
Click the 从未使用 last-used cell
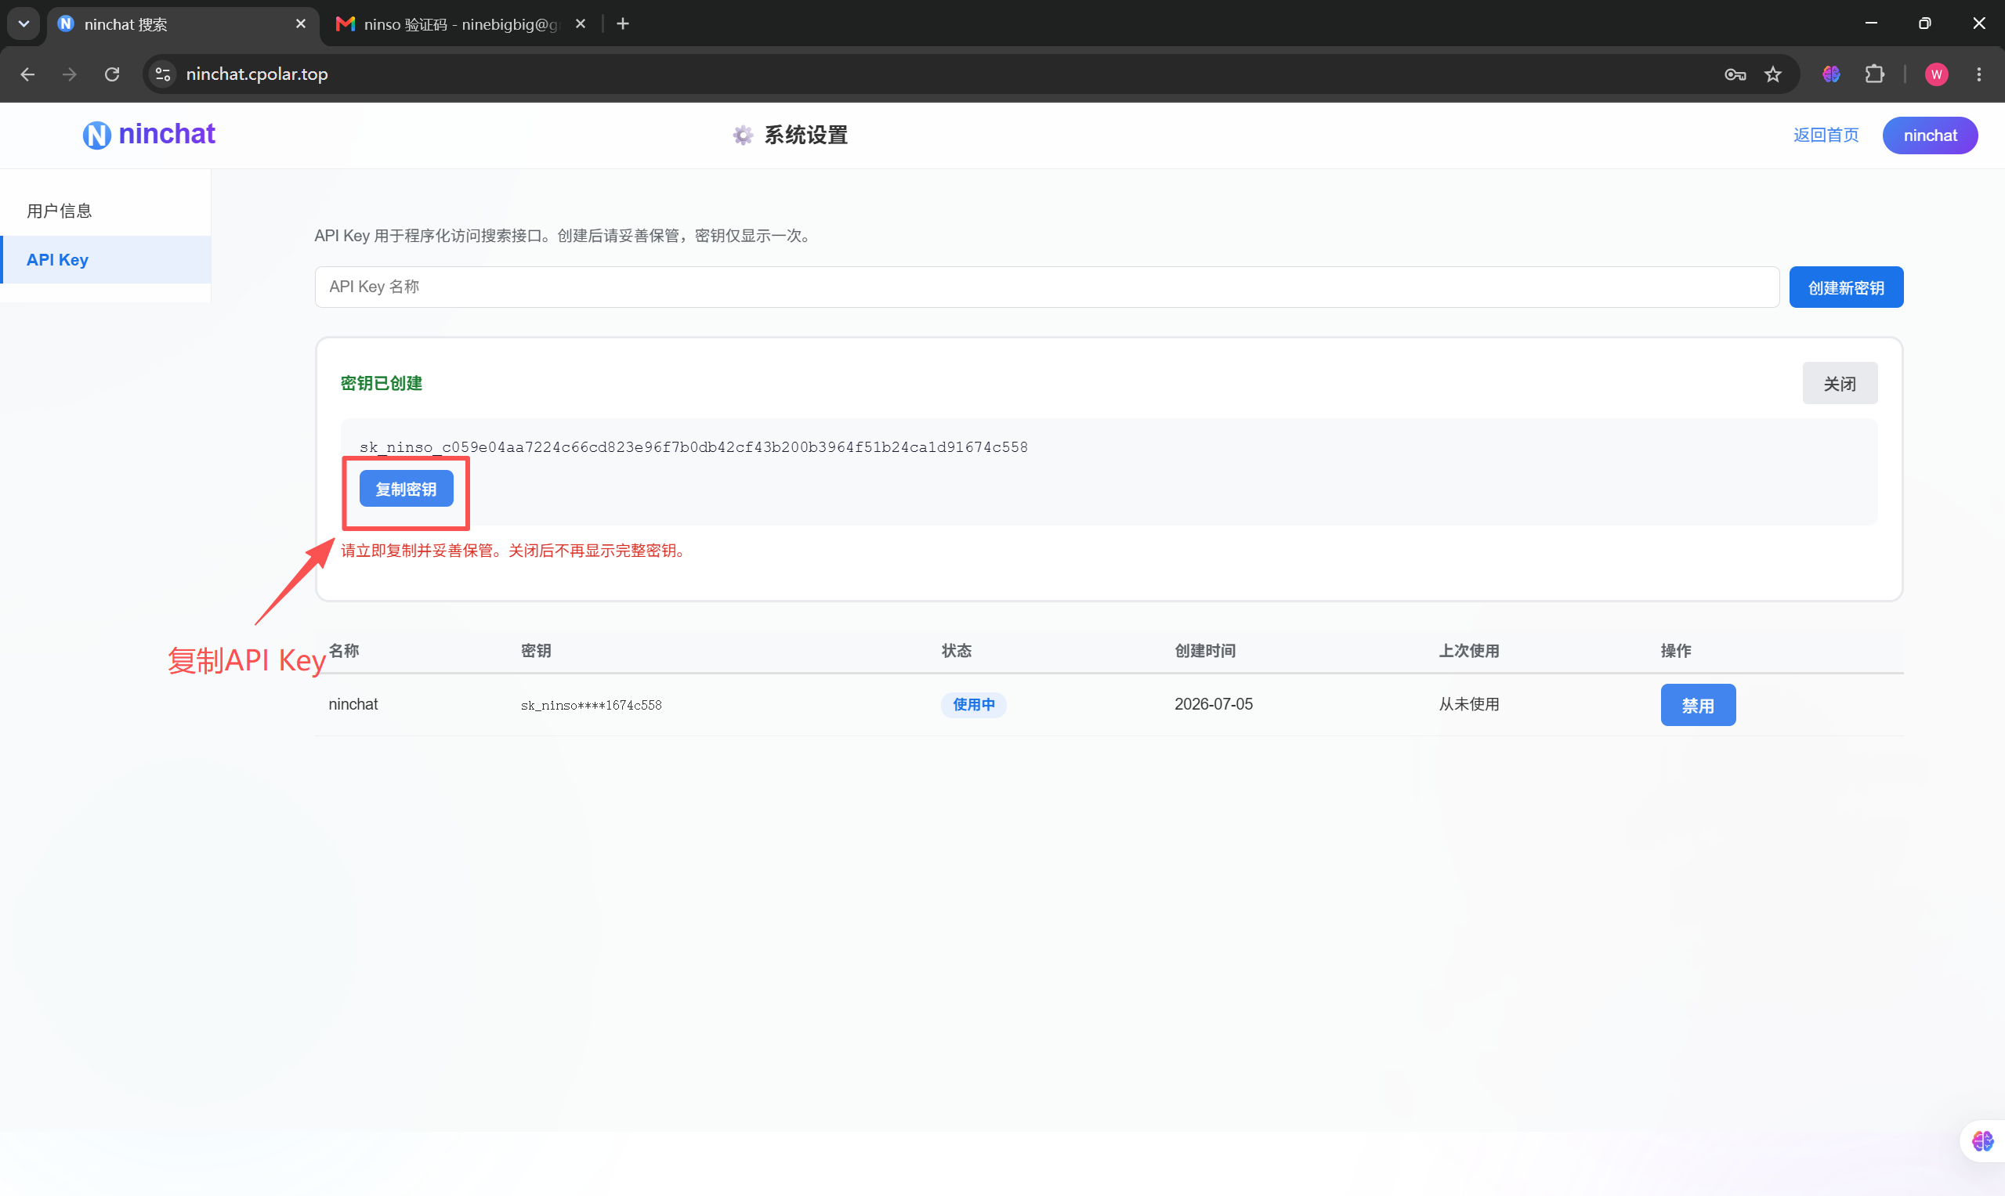(x=1469, y=704)
